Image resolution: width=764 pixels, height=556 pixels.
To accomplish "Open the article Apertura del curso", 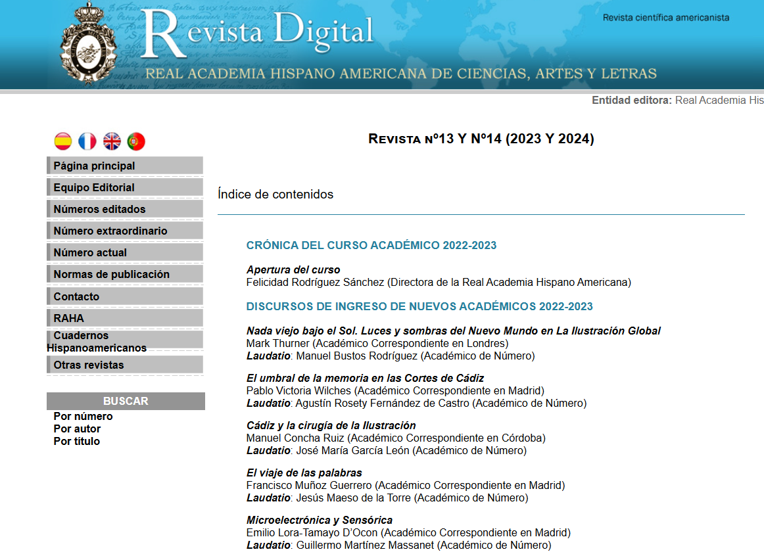I will point(293,269).
